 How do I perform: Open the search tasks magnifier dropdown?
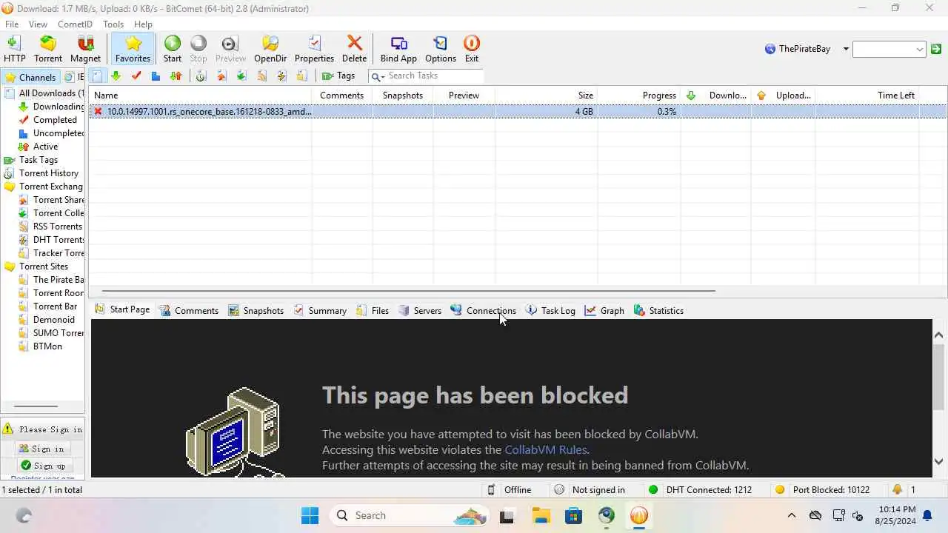tap(377, 76)
